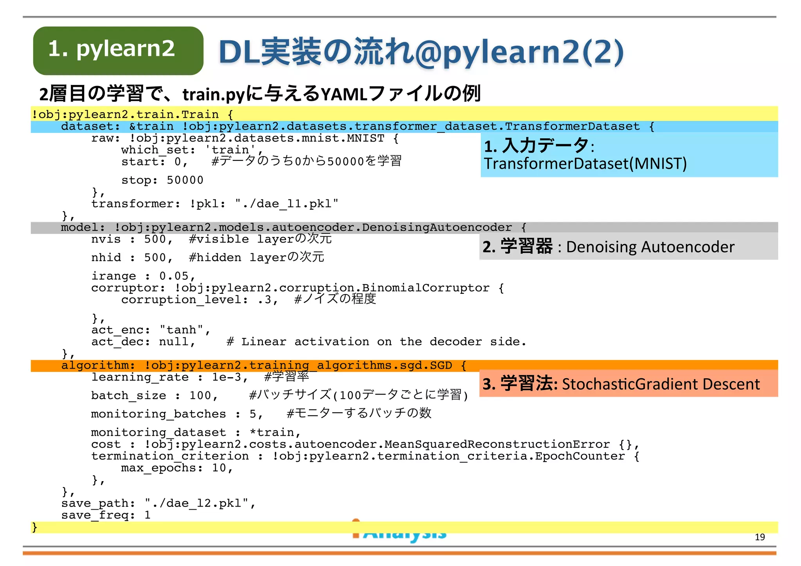Image resolution: width=801 pixels, height=566 pixels.
Task: Click the 'stop: 50000' line
Action: [x=162, y=180]
